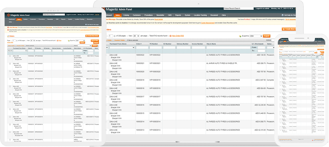Click AL AHRAR AUTO TYRES row on laptop
The height and width of the screenshot is (147, 329).
coord(222,63)
